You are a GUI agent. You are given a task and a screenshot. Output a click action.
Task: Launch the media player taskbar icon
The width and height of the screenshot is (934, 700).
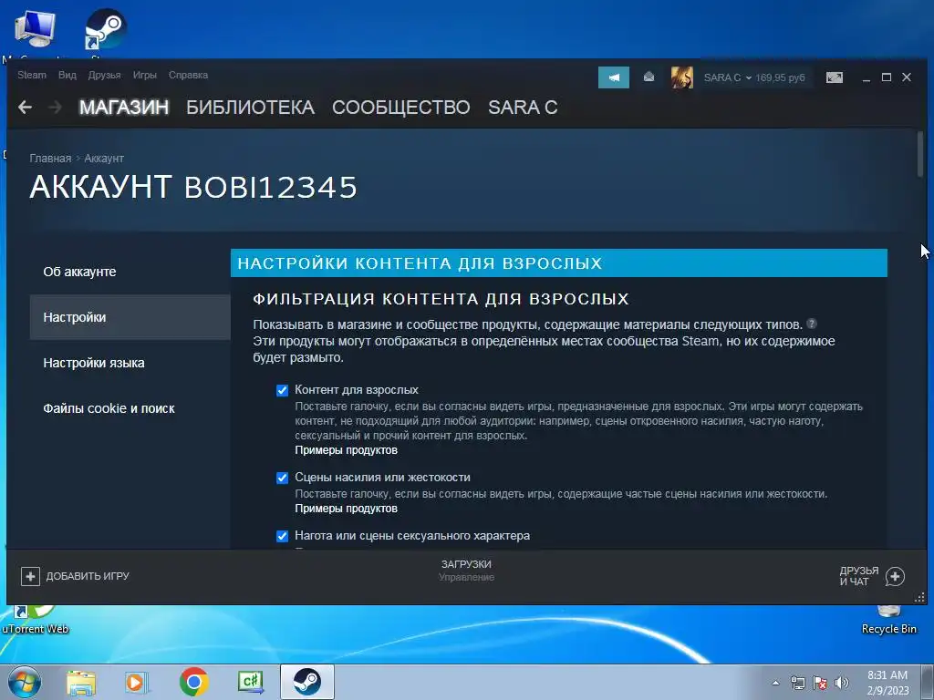[137, 682]
